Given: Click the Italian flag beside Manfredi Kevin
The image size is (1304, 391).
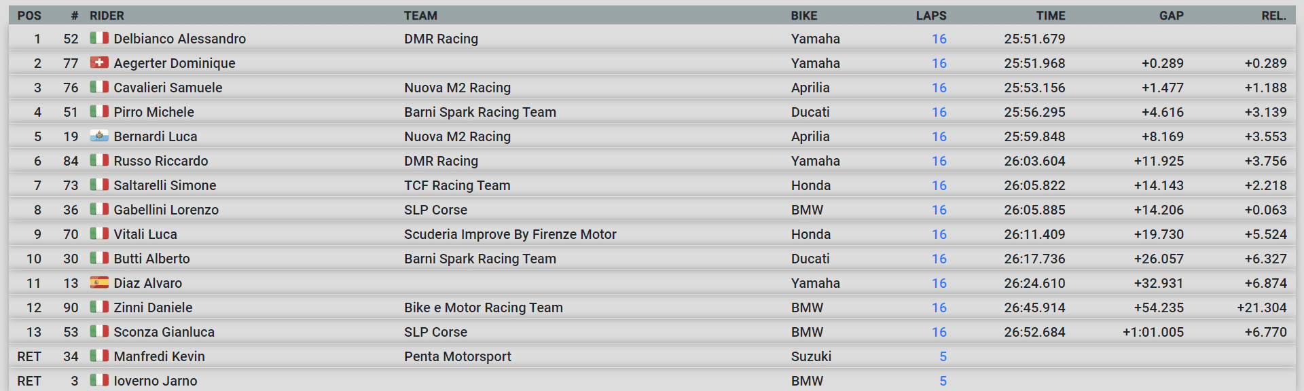Looking at the screenshot, I should click(x=99, y=356).
